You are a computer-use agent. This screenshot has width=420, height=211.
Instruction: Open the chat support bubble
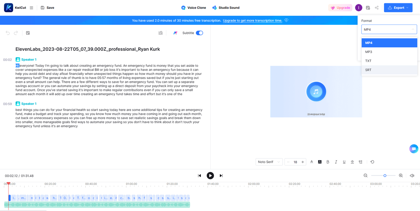pyautogui.click(x=414, y=149)
